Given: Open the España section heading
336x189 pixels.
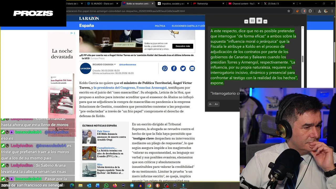Looking at the screenshot, I should pos(87,26).
